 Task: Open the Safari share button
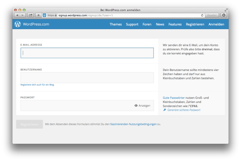[x=31, y=15]
